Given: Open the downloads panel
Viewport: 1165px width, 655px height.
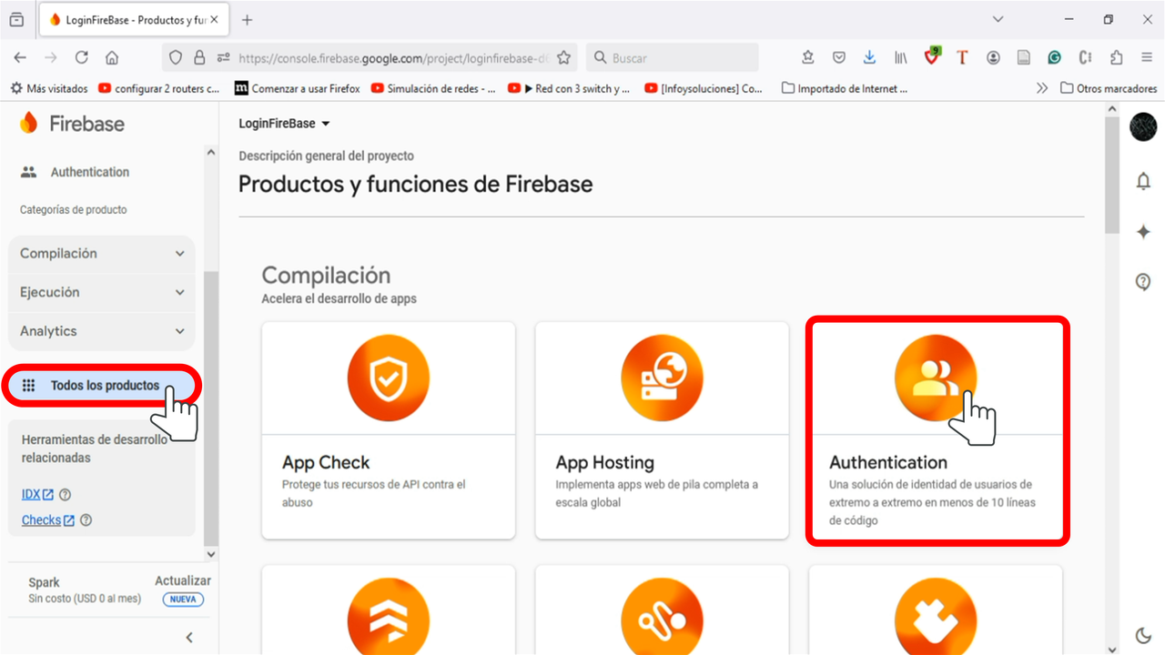Looking at the screenshot, I should (869, 57).
